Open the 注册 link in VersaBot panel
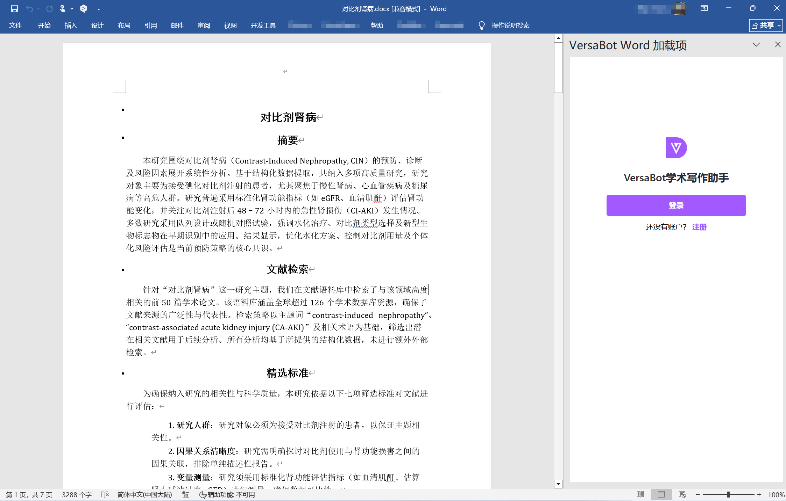786x501 pixels. click(x=699, y=227)
